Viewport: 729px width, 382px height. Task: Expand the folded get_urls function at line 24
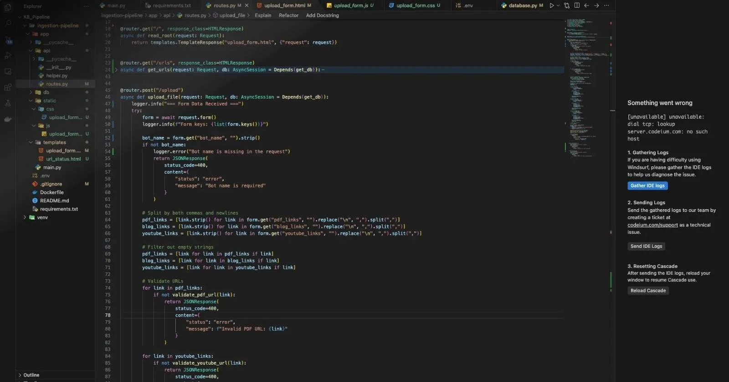click(x=116, y=70)
